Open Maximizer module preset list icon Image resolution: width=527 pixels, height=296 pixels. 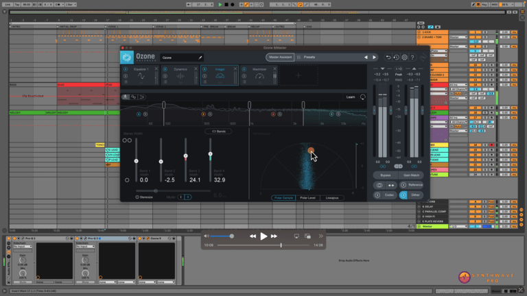[x=244, y=82]
